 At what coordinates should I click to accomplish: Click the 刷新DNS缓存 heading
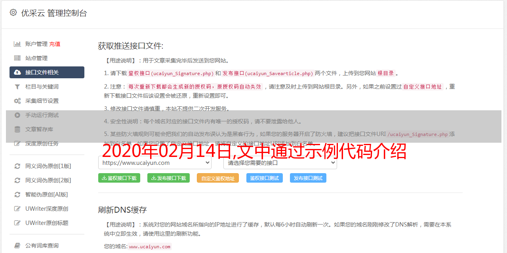[x=122, y=210]
